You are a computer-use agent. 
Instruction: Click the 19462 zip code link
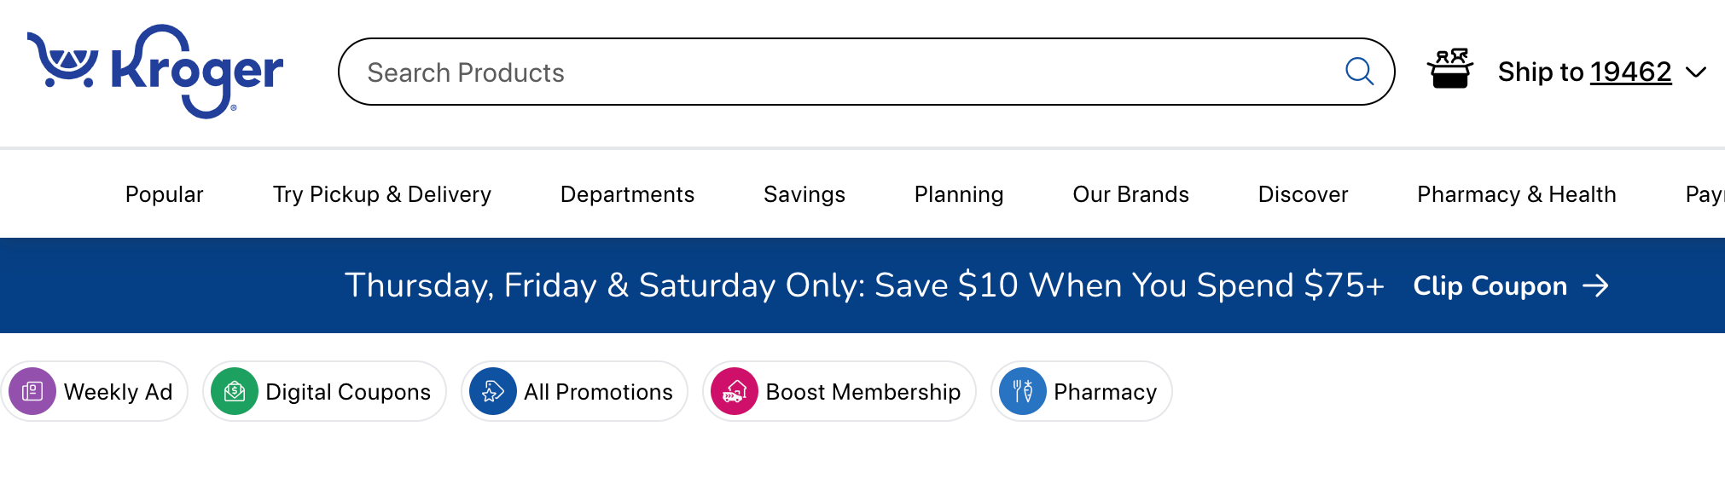pos(1630,72)
